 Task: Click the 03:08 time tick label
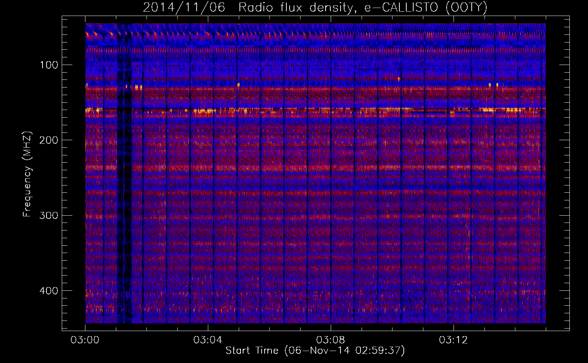331,340
